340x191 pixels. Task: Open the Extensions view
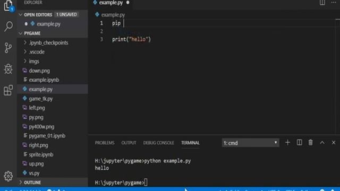[8, 90]
